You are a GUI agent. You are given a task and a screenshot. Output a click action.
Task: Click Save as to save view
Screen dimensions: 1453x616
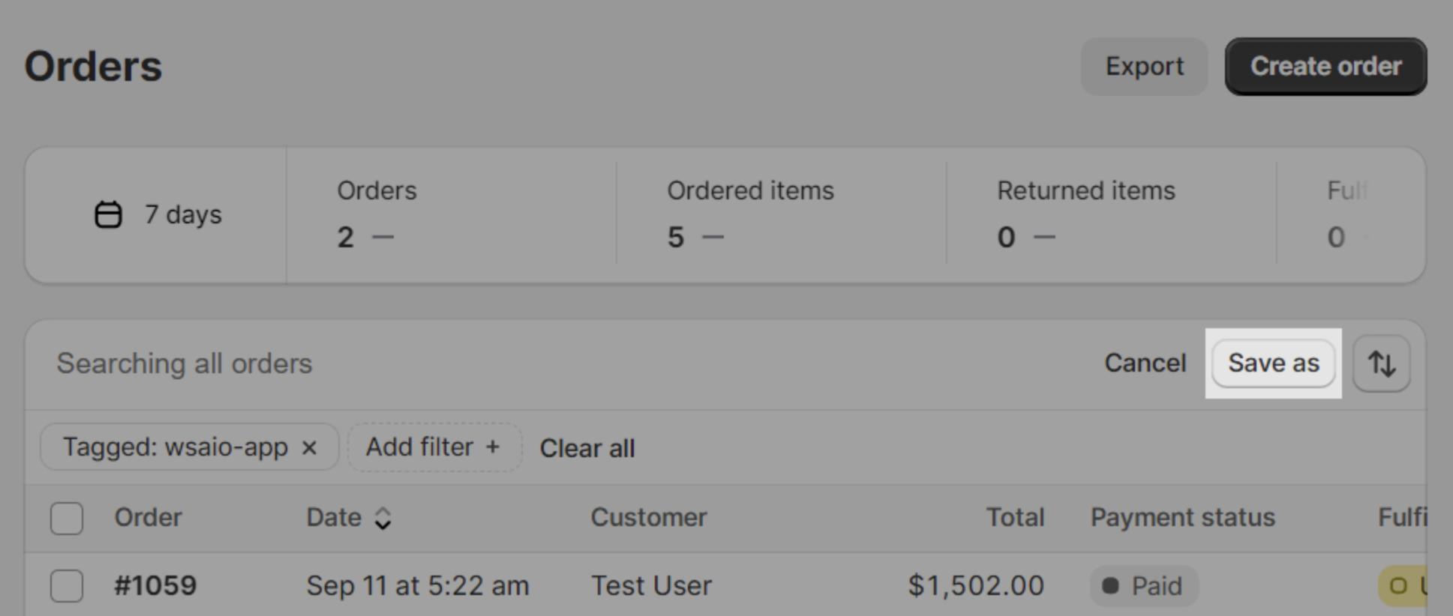point(1273,363)
